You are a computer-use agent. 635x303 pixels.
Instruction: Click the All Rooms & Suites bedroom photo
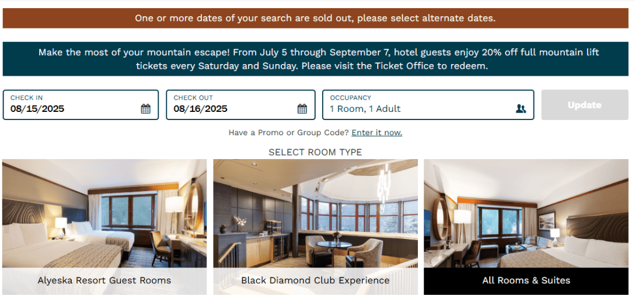(x=526, y=213)
